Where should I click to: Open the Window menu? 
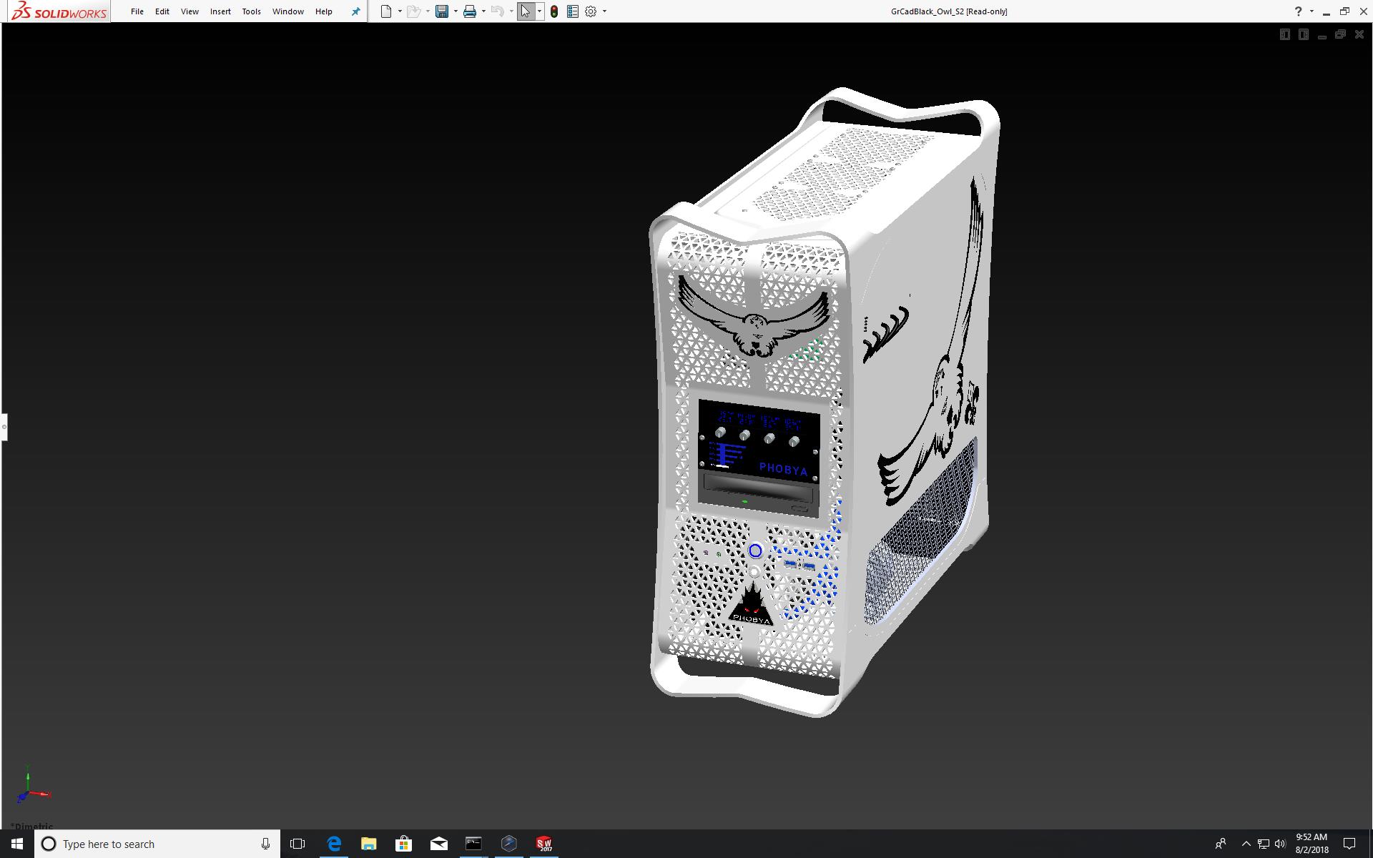click(287, 11)
